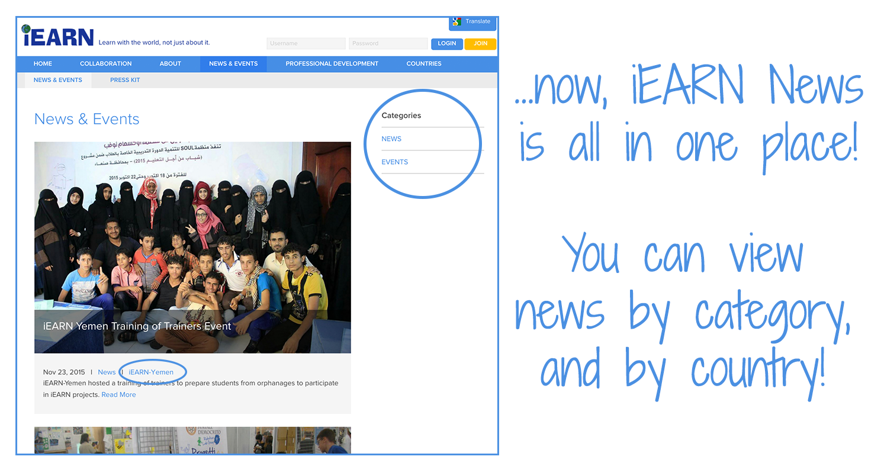Open the Google Translate widget
The height and width of the screenshot is (469, 884).
472,23
